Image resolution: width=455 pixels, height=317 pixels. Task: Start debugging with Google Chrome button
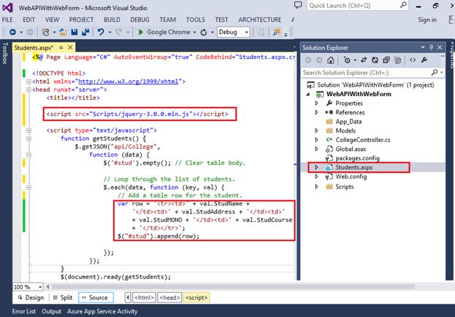165,32
